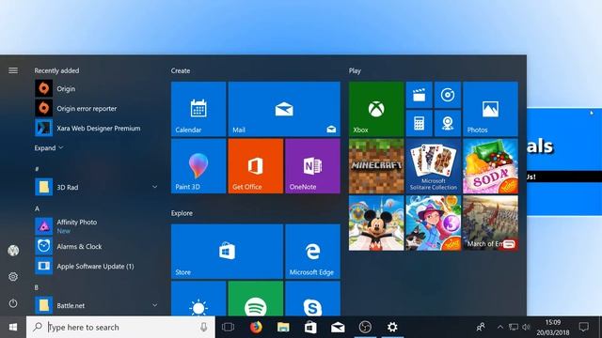Jump to the # section header
The image size is (602, 338).
[37, 169]
